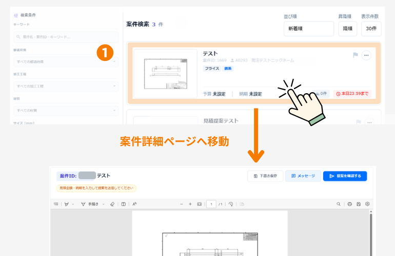Select the 手描き freehand drawing tool
Image resolution: width=395 pixels, height=256 pixels.
click(90, 204)
